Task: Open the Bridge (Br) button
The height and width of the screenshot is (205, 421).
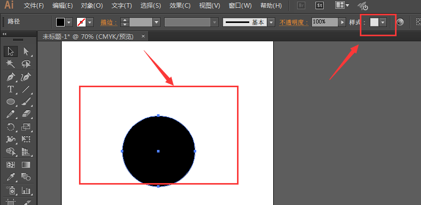Action: tap(301, 6)
